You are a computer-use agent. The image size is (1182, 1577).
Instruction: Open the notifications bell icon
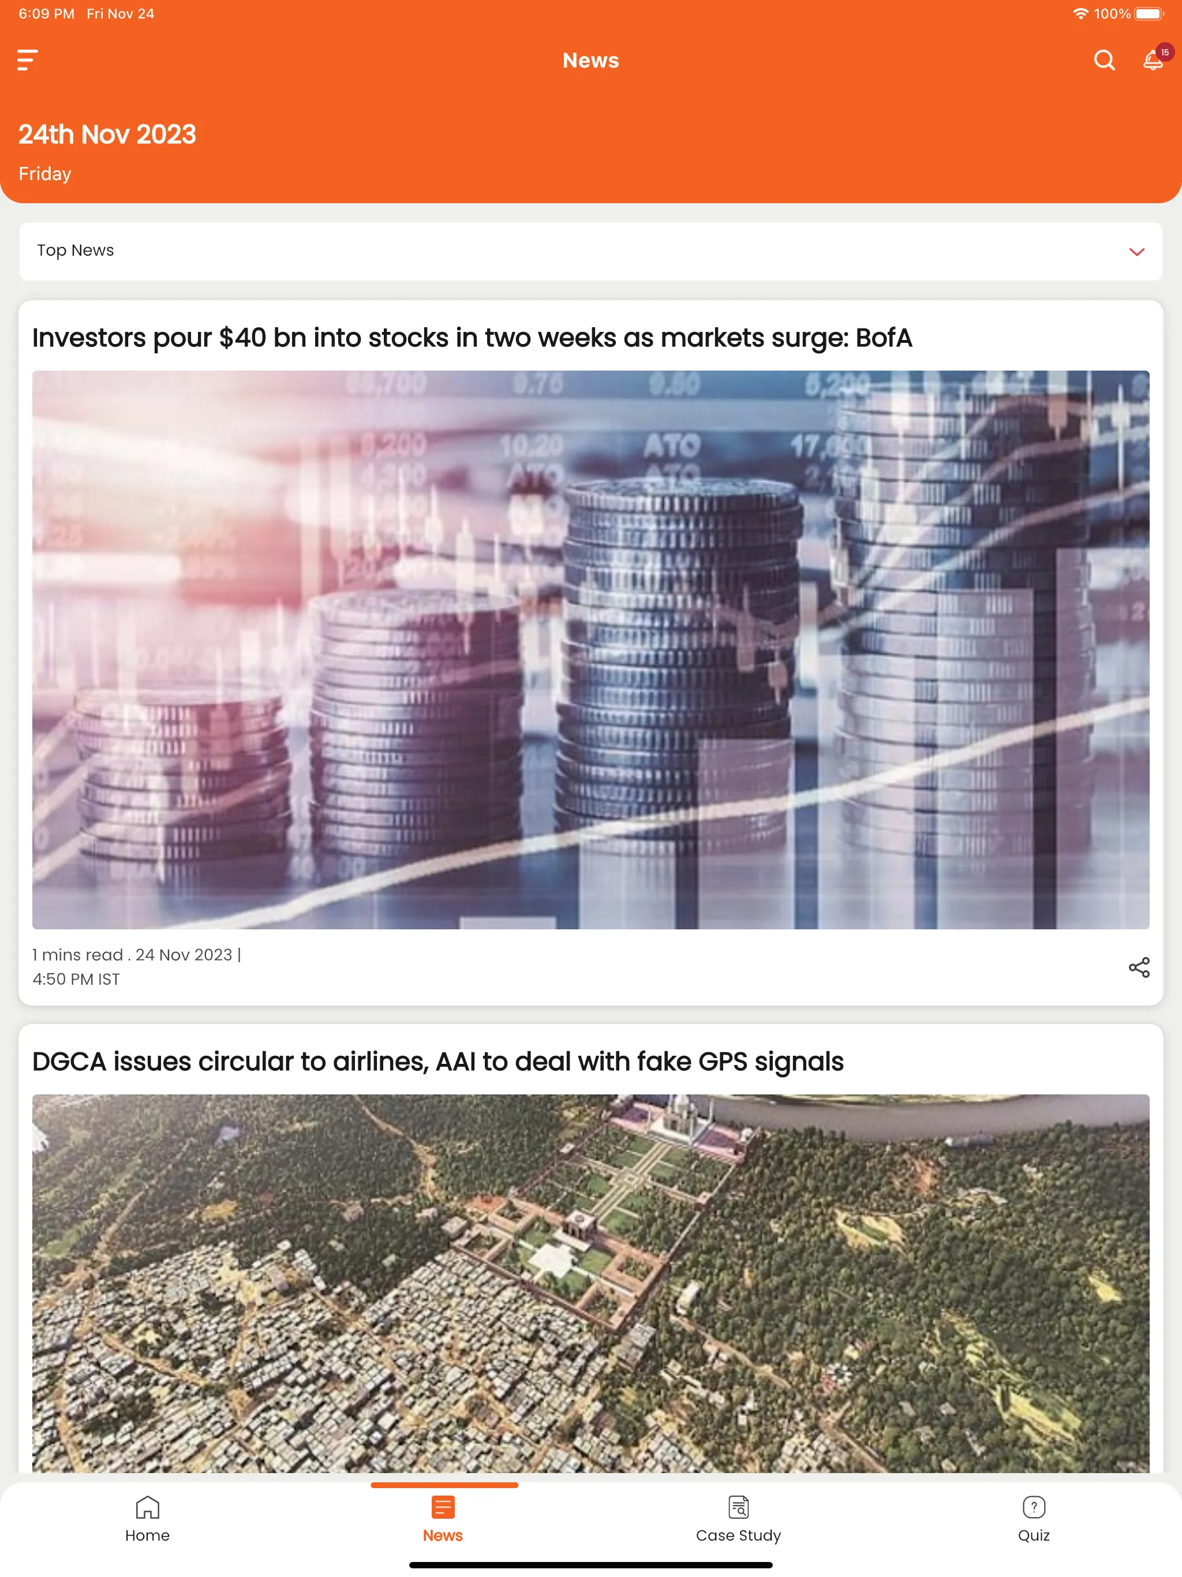click(x=1151, y=59)
